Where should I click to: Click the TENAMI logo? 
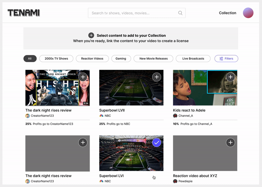24,13
